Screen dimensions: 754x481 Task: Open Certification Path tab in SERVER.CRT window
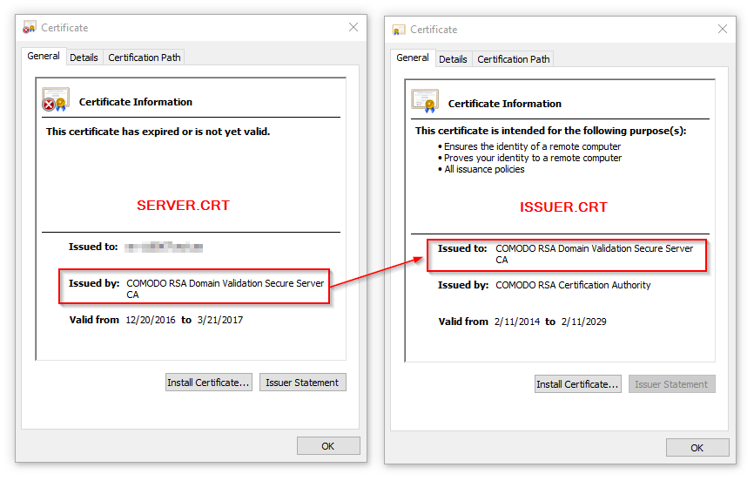point(145,58)
